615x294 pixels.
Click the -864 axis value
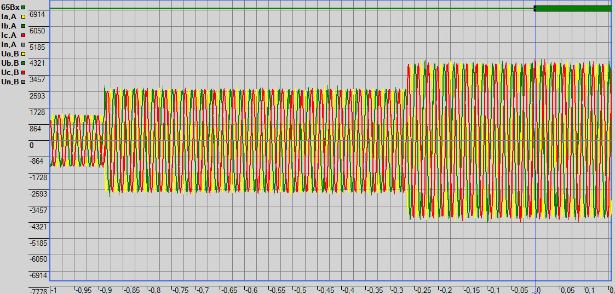(x=37, y=161)
